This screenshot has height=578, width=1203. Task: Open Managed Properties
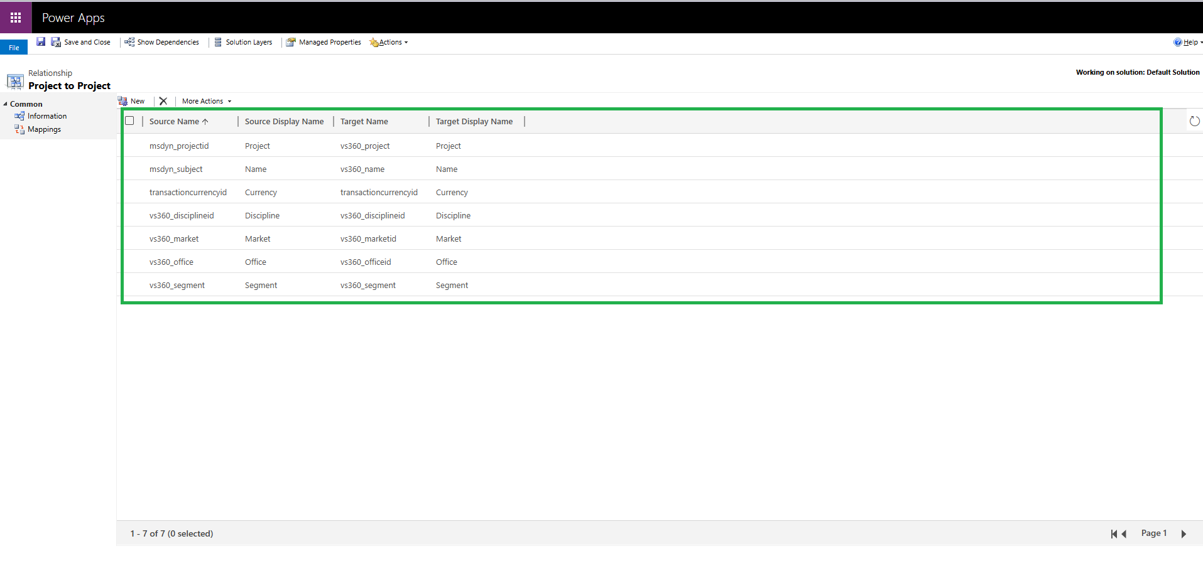pyautogui.click(x=324, y=42)
